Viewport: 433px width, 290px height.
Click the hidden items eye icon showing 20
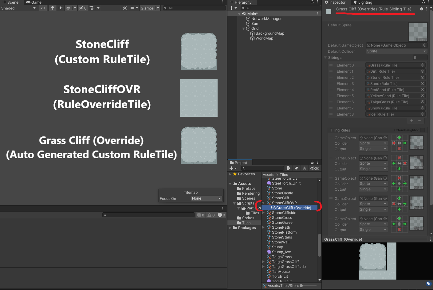313,168
